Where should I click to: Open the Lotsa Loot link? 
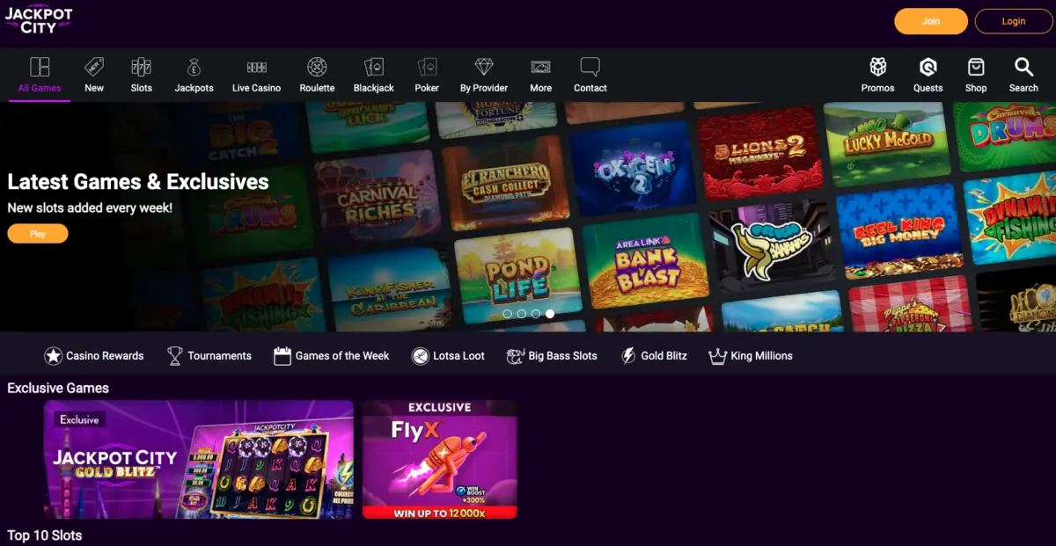coord(458,356)
